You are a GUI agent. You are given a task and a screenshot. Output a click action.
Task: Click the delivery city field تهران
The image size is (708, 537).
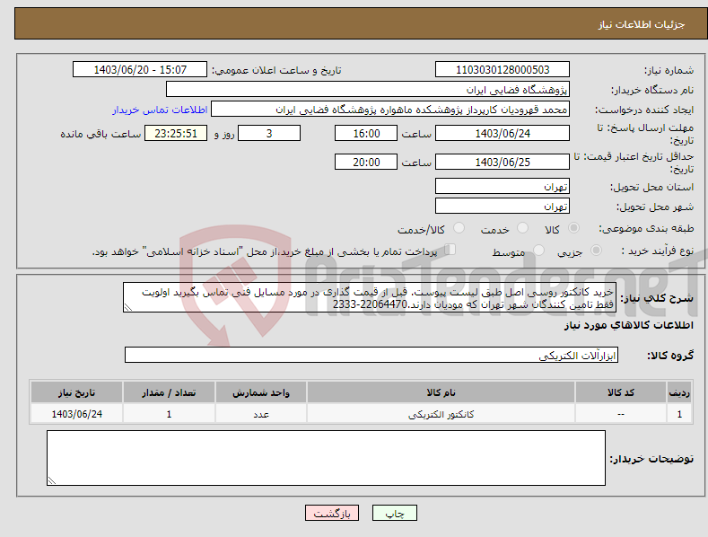pos(503,207)
